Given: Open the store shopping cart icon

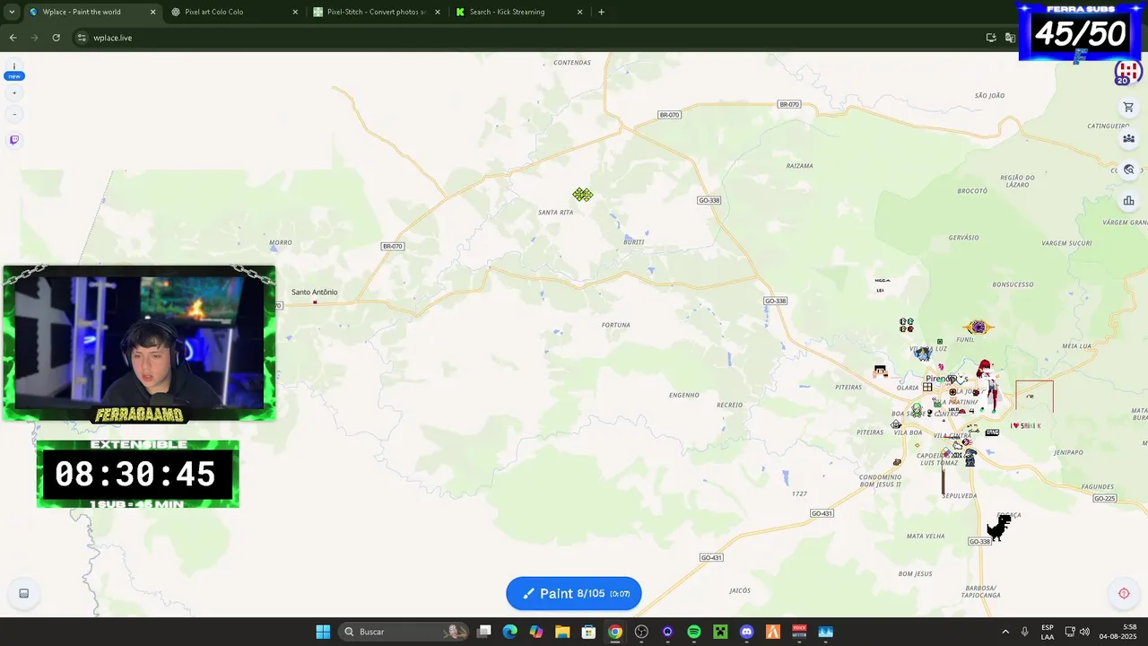Looking at the screenshot, I should 1128,107.
